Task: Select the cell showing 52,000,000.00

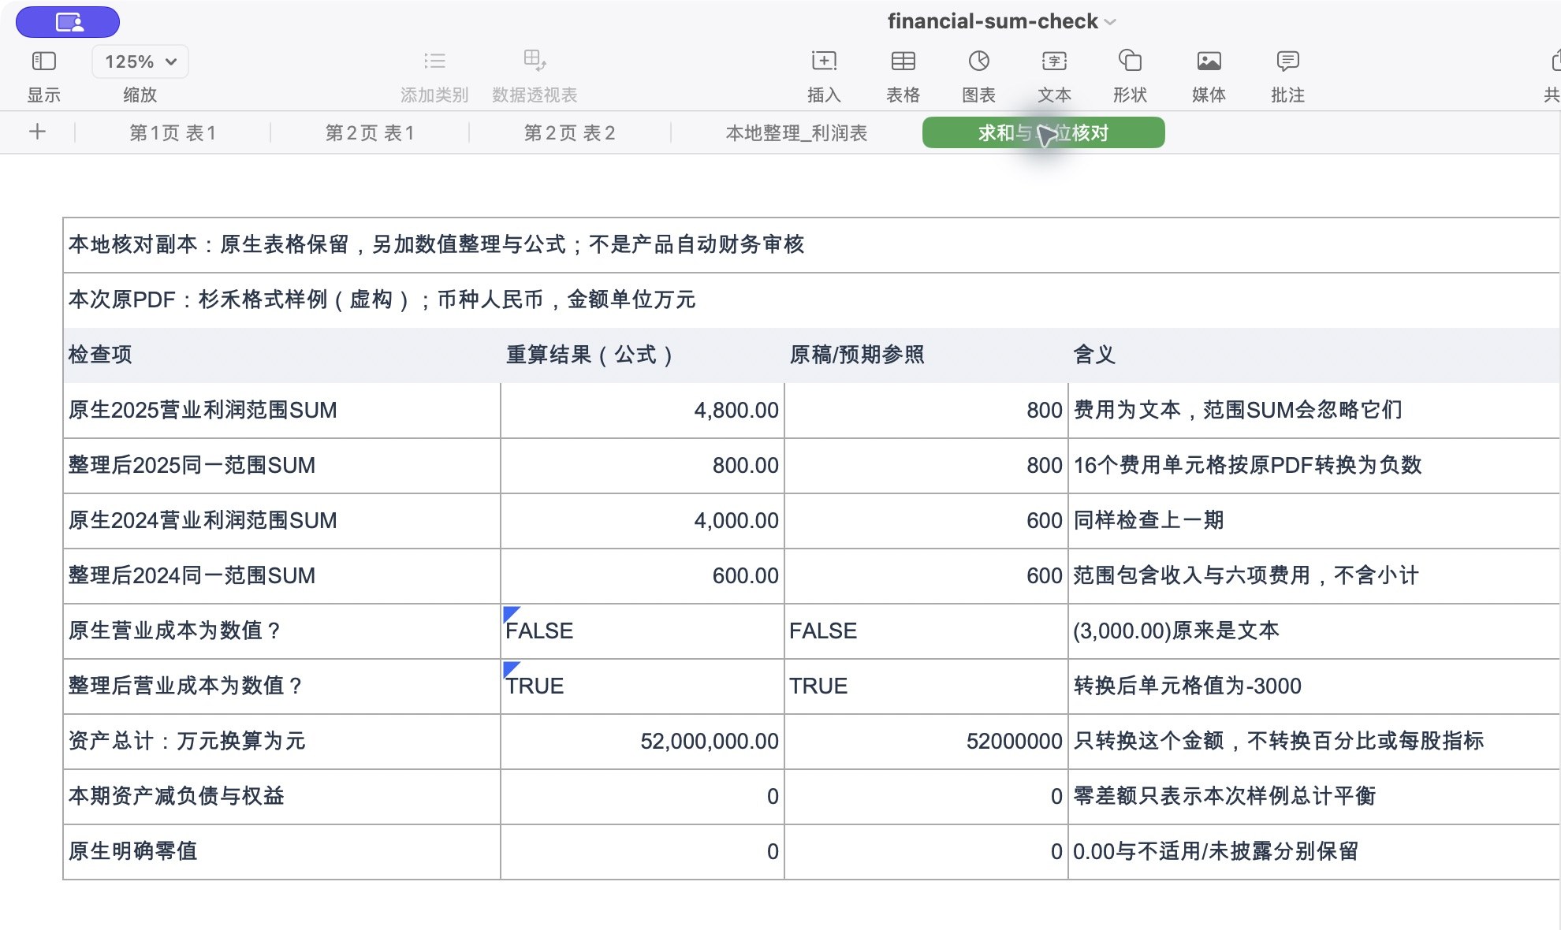Action: click(x=643, y=742)
